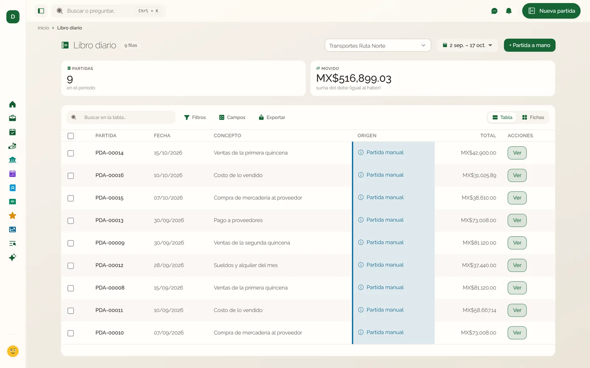The height and width of the screenshot is (368, 590).
Task: Click the Buscar en la tabla field
Action: [x=121, y=117]
